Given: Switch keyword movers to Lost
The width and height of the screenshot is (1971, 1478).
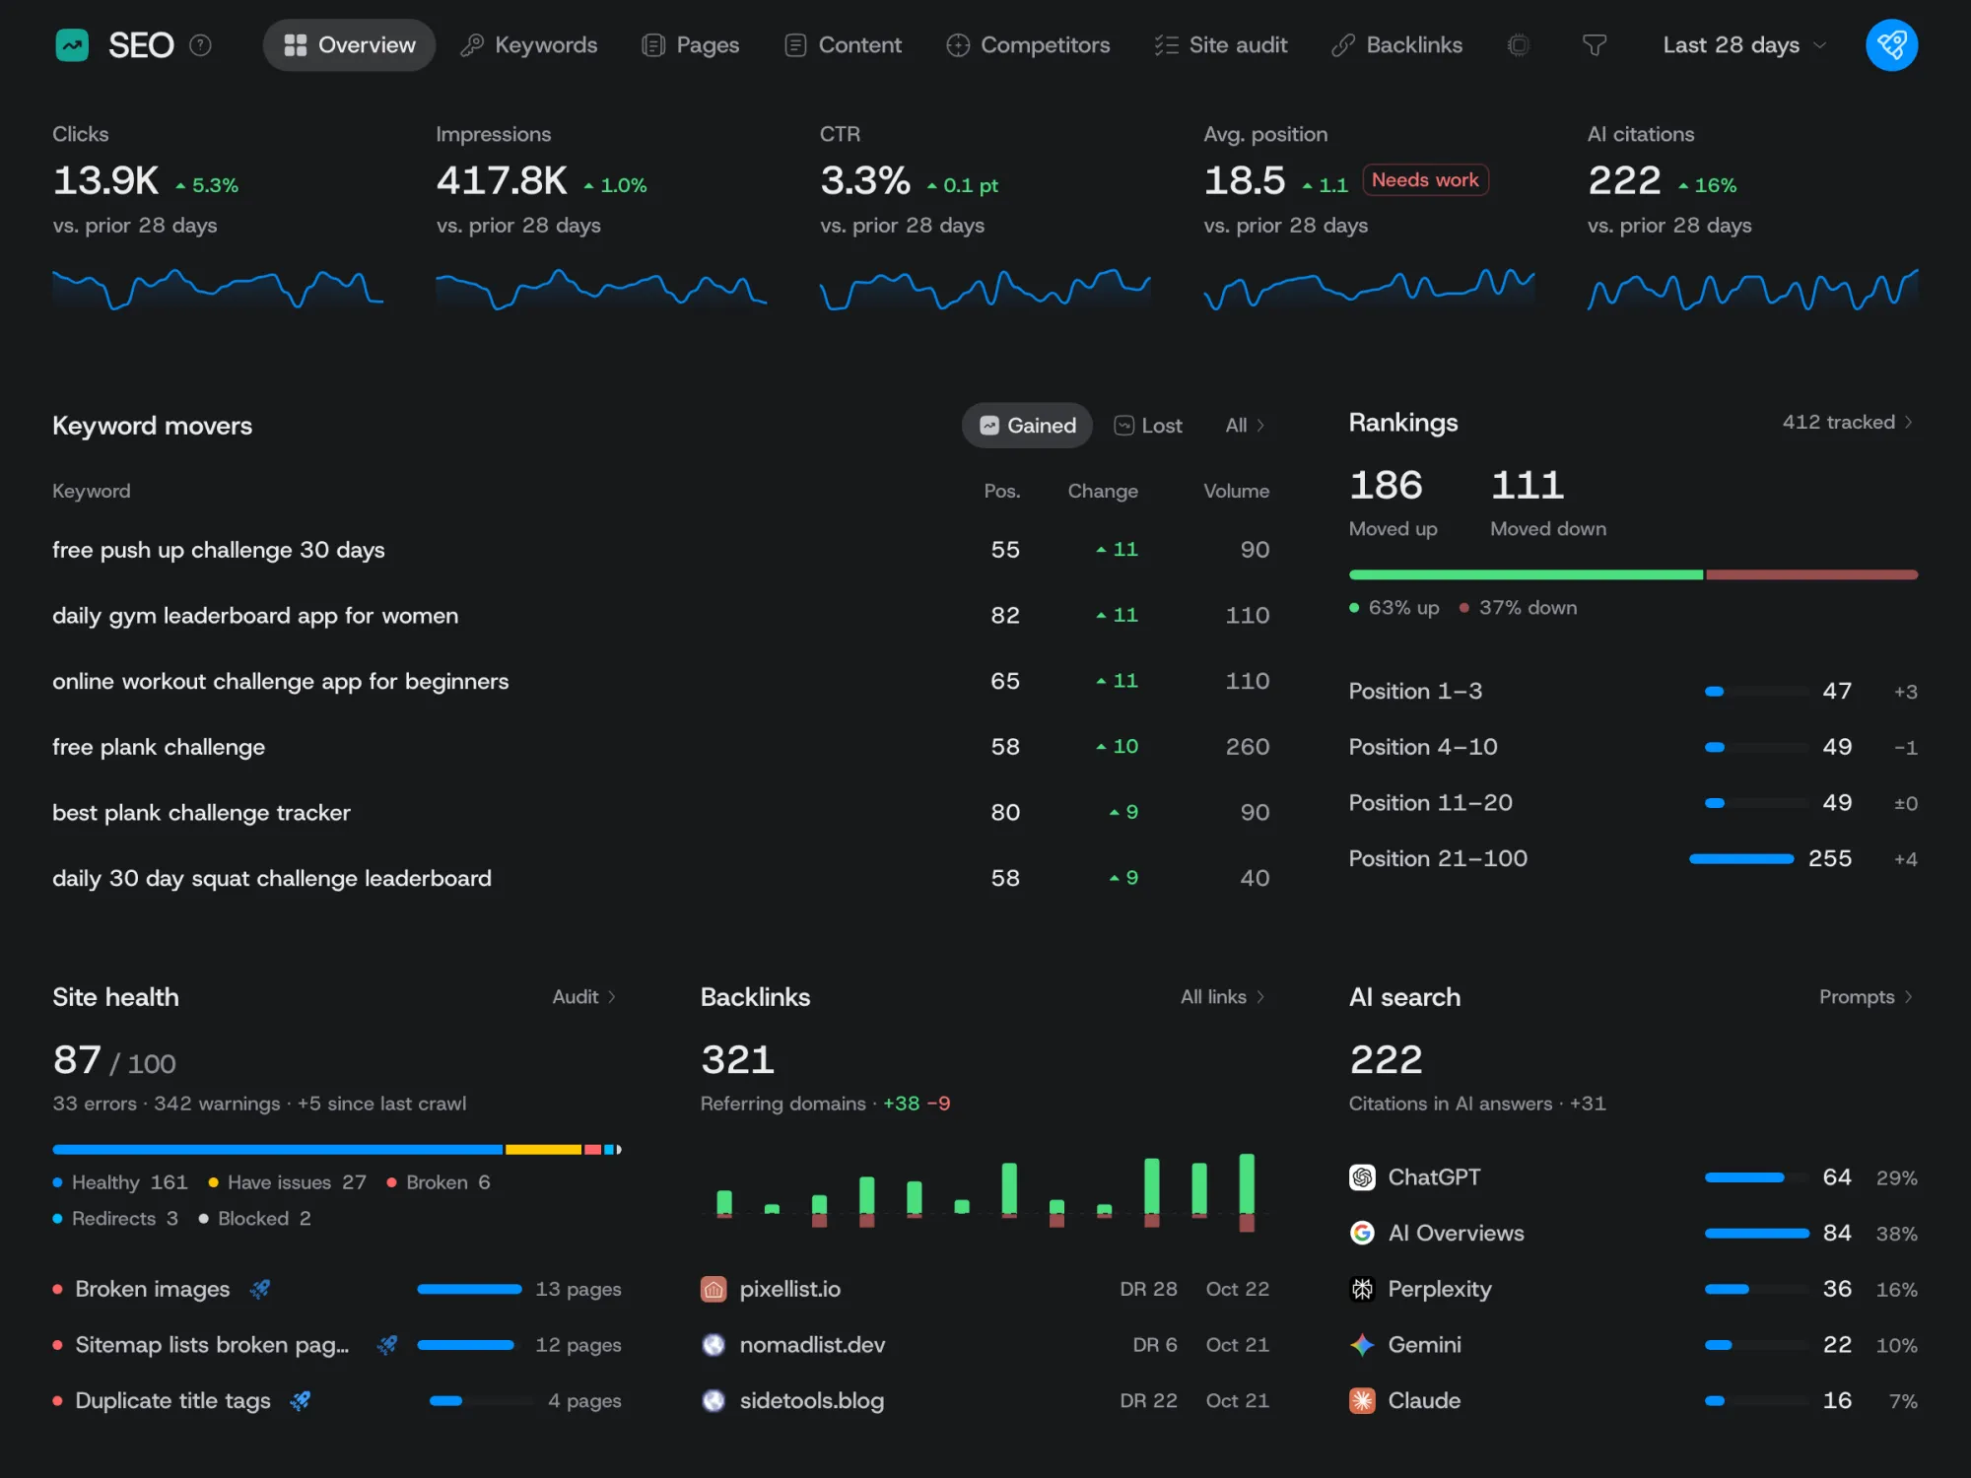Looking at the screenshot, I should coord(1148,426).
